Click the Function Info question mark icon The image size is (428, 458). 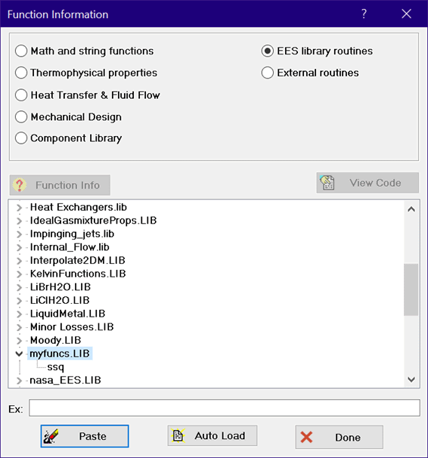(20, 185)
